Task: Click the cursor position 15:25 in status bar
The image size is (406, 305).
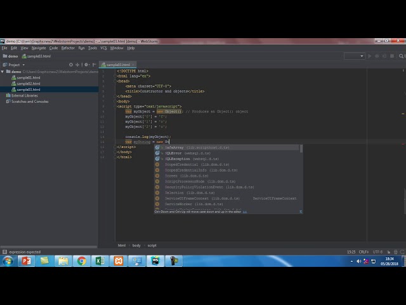Action: click(x=351, y=252)
